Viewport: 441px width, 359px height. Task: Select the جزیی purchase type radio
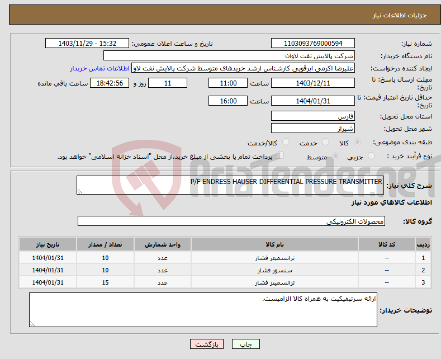click(371, 155)
